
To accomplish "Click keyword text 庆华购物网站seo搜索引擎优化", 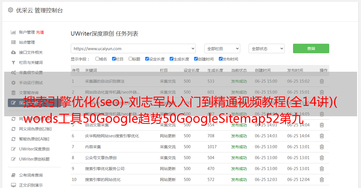I will 112,136.
